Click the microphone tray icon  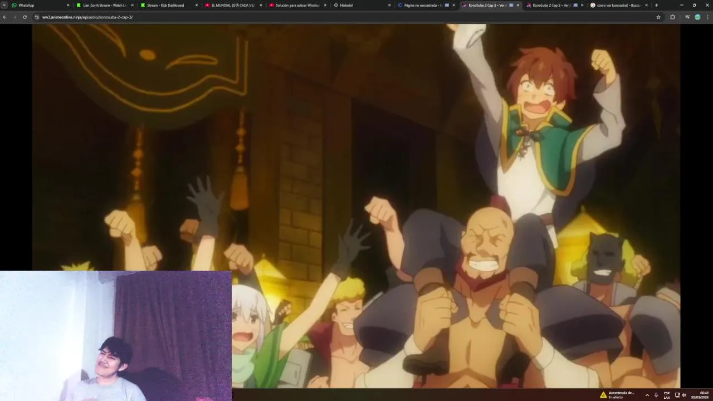(656, 395)
